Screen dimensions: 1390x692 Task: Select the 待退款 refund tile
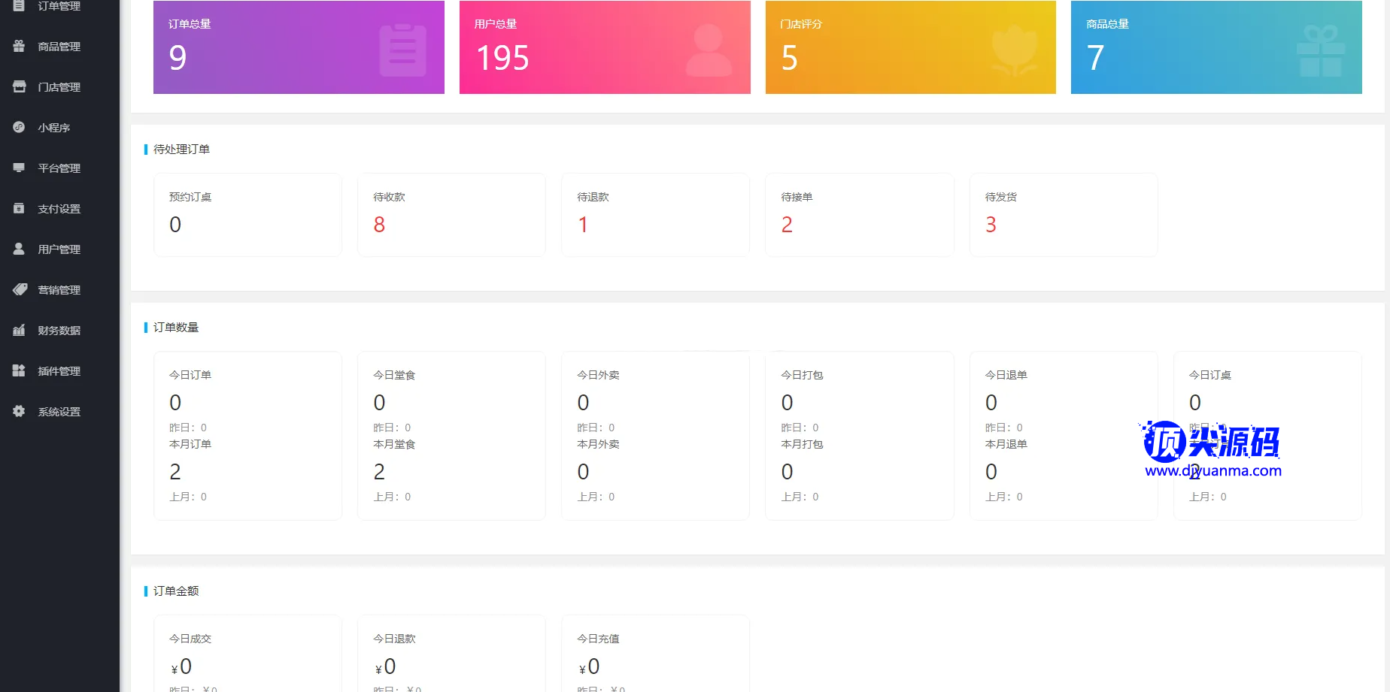[x=655, y=215]
